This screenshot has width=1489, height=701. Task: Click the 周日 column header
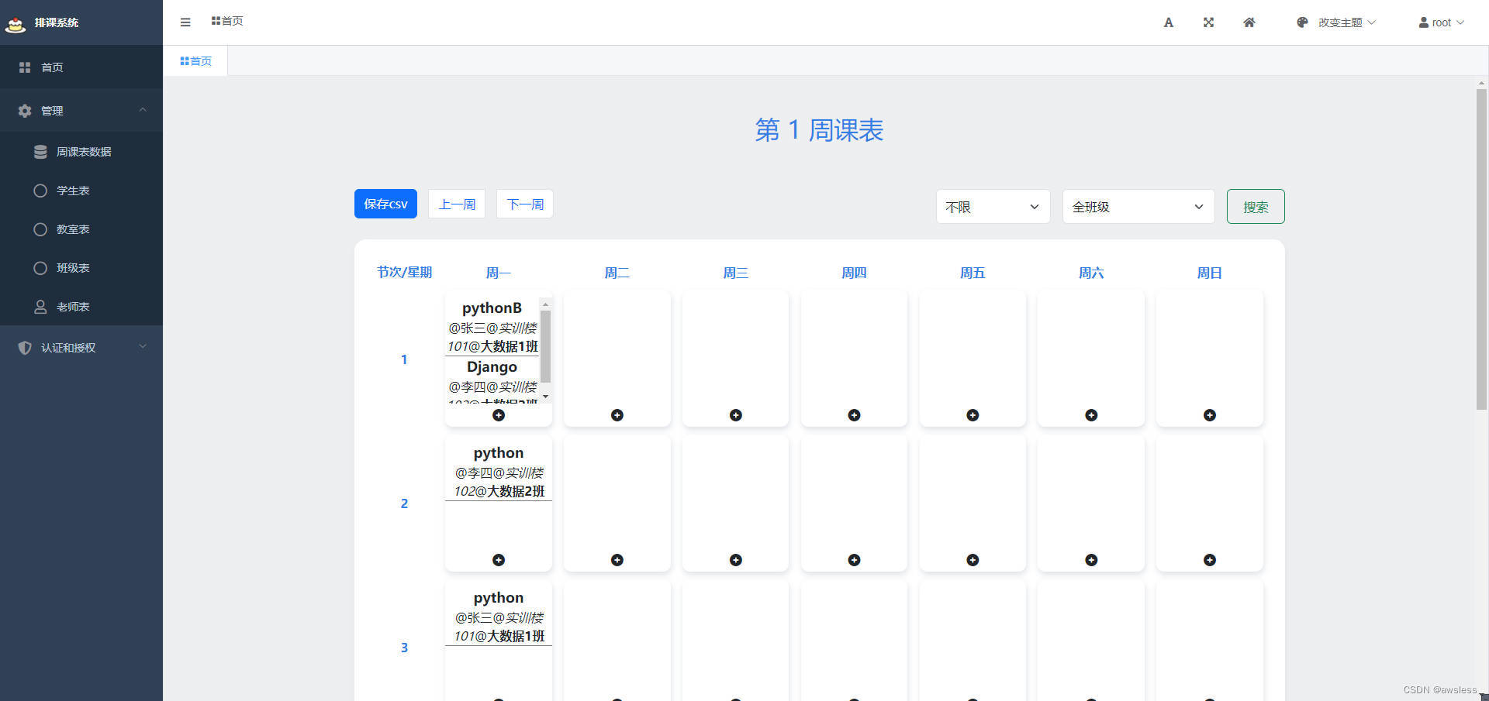pos(1210,273)
